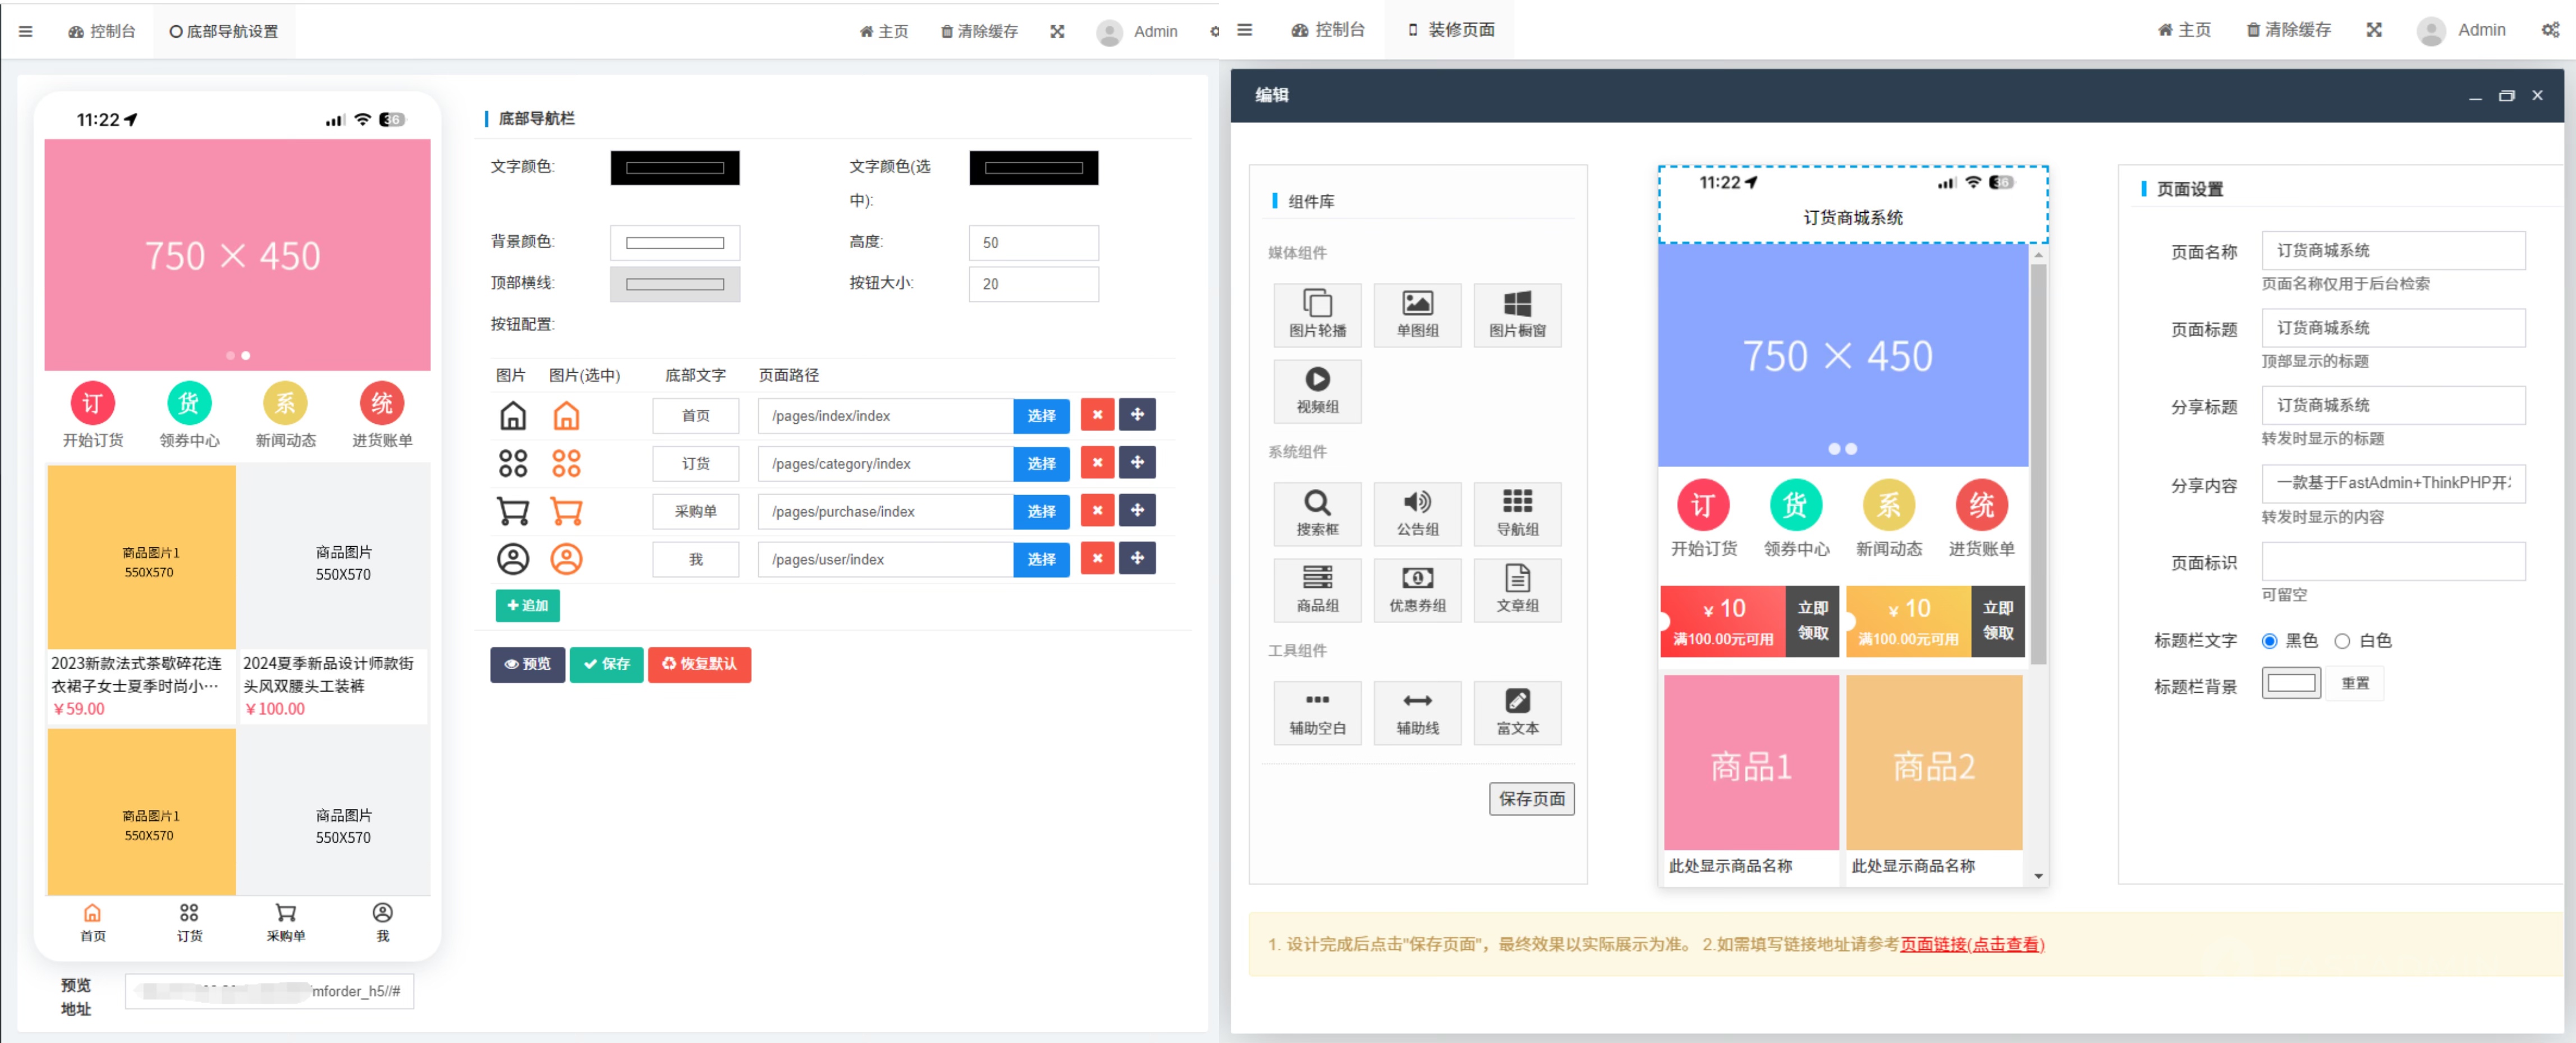Switch to the 底部导航设置 tab

[x=223, y=30]
